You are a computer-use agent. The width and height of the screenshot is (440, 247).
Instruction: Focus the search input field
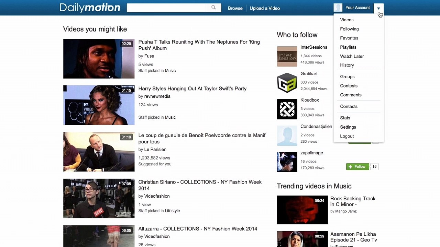[166, 8]
